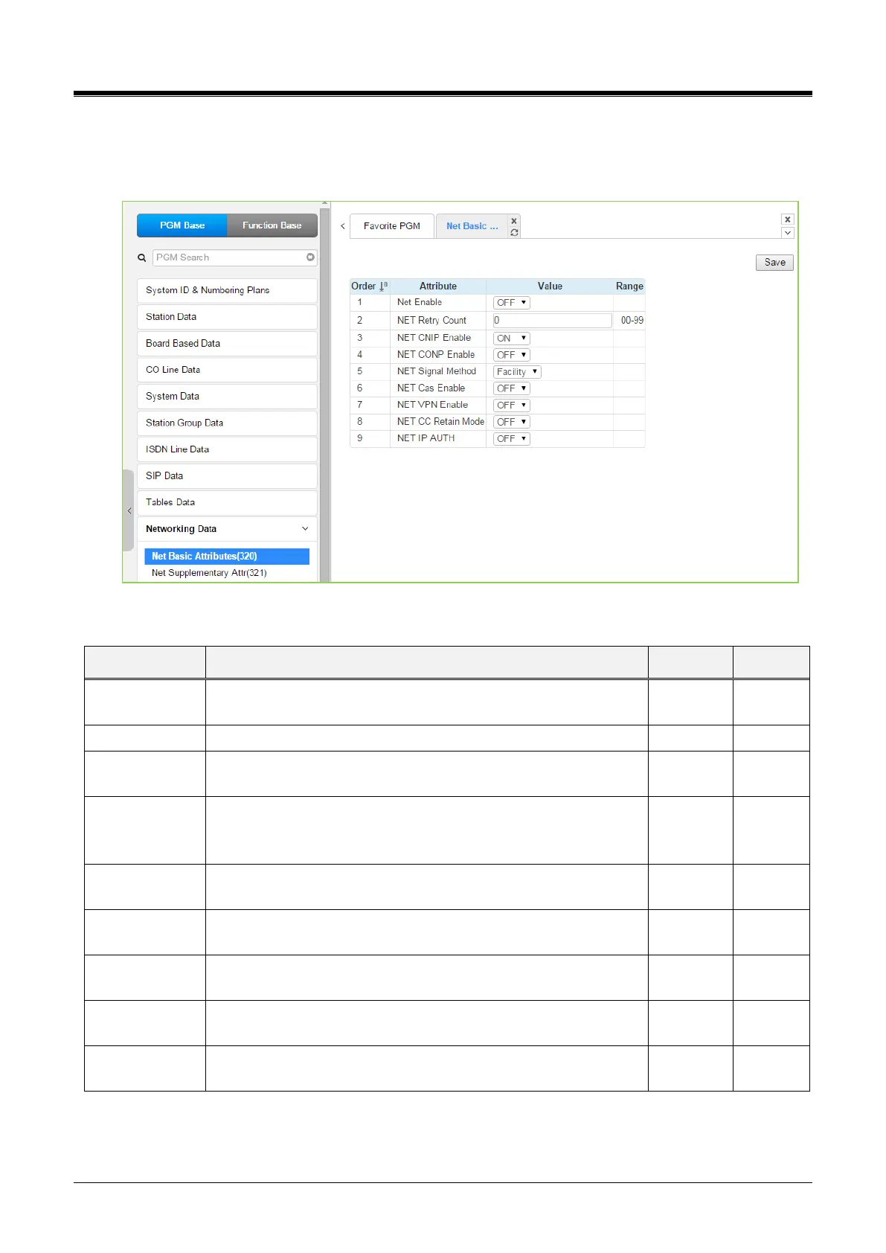Open NET CONP Enable dropdown
Image resolution: width=886 pixels, height=1253 pixels.
[512, 355]
